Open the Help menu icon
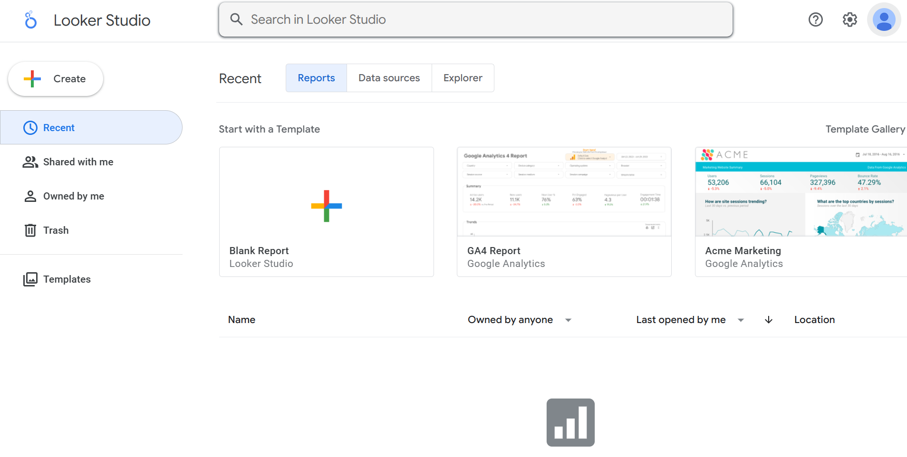This screenshot has height=457, width=907. pos(815,19)
